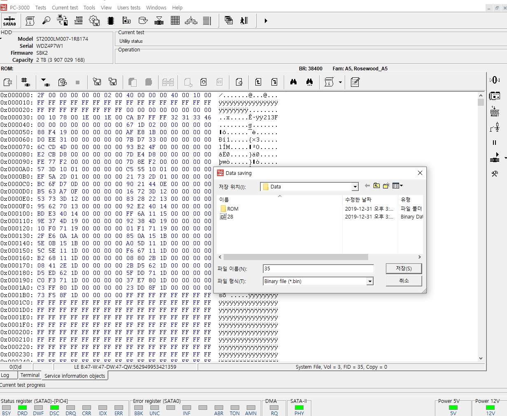Click the pause icon in right sidebar
Viewport: 507px width, 416px height.
point(495,142)
